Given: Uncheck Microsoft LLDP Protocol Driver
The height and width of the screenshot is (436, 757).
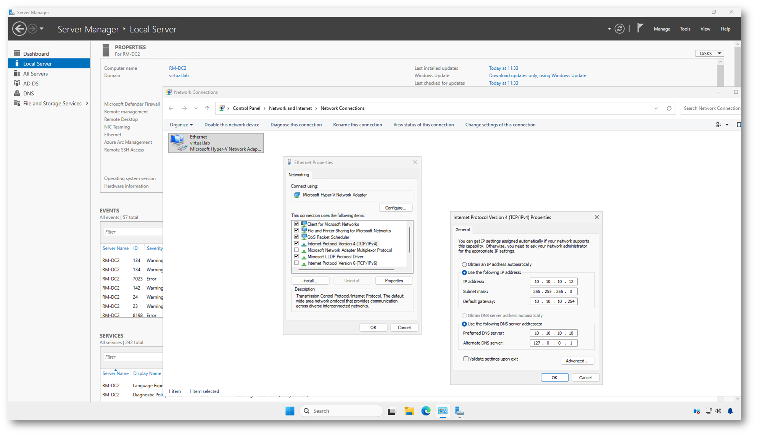Looking at the screenshot, I should pyautogui.click(x=296, y=256).
